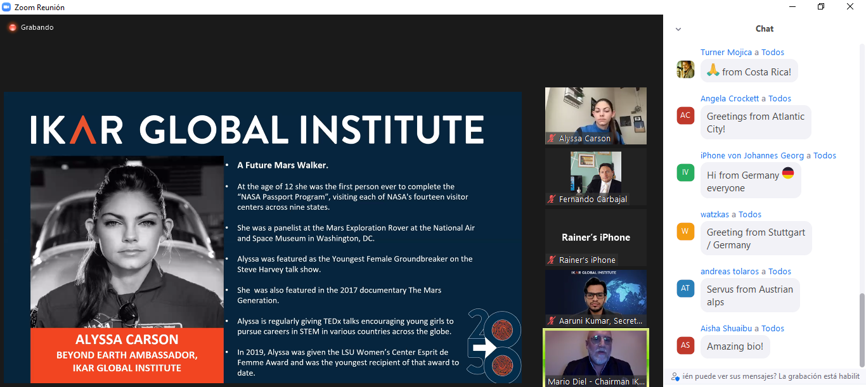The image size is (866, 387).
Task: Click 'Hi from Germany everyone' message
Action: pos(751,181)
